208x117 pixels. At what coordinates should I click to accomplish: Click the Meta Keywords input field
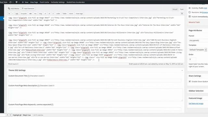point(95,109)
